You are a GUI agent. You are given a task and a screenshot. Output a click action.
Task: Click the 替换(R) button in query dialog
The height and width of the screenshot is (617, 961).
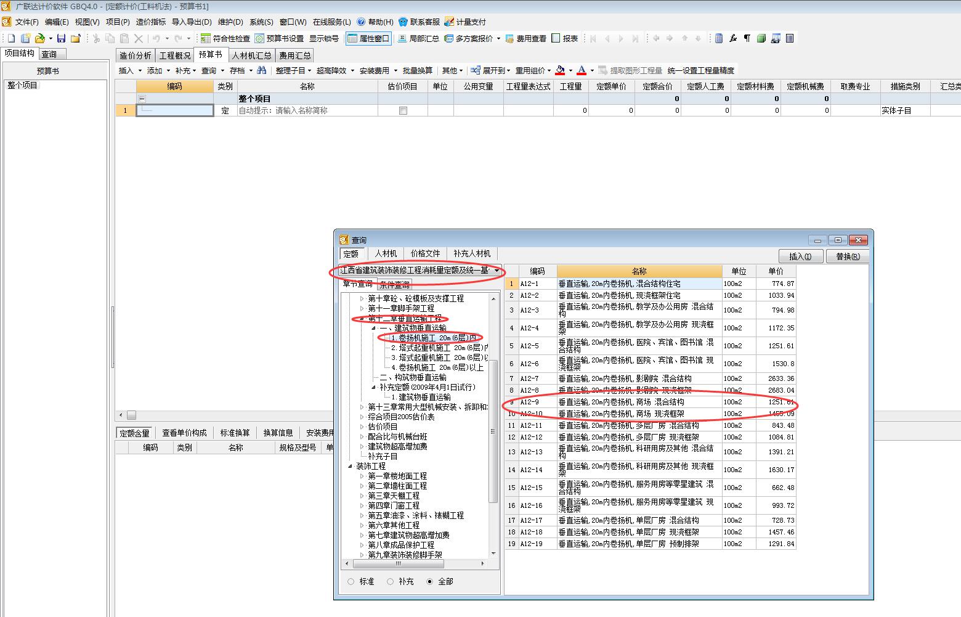(x=848, y=256)
